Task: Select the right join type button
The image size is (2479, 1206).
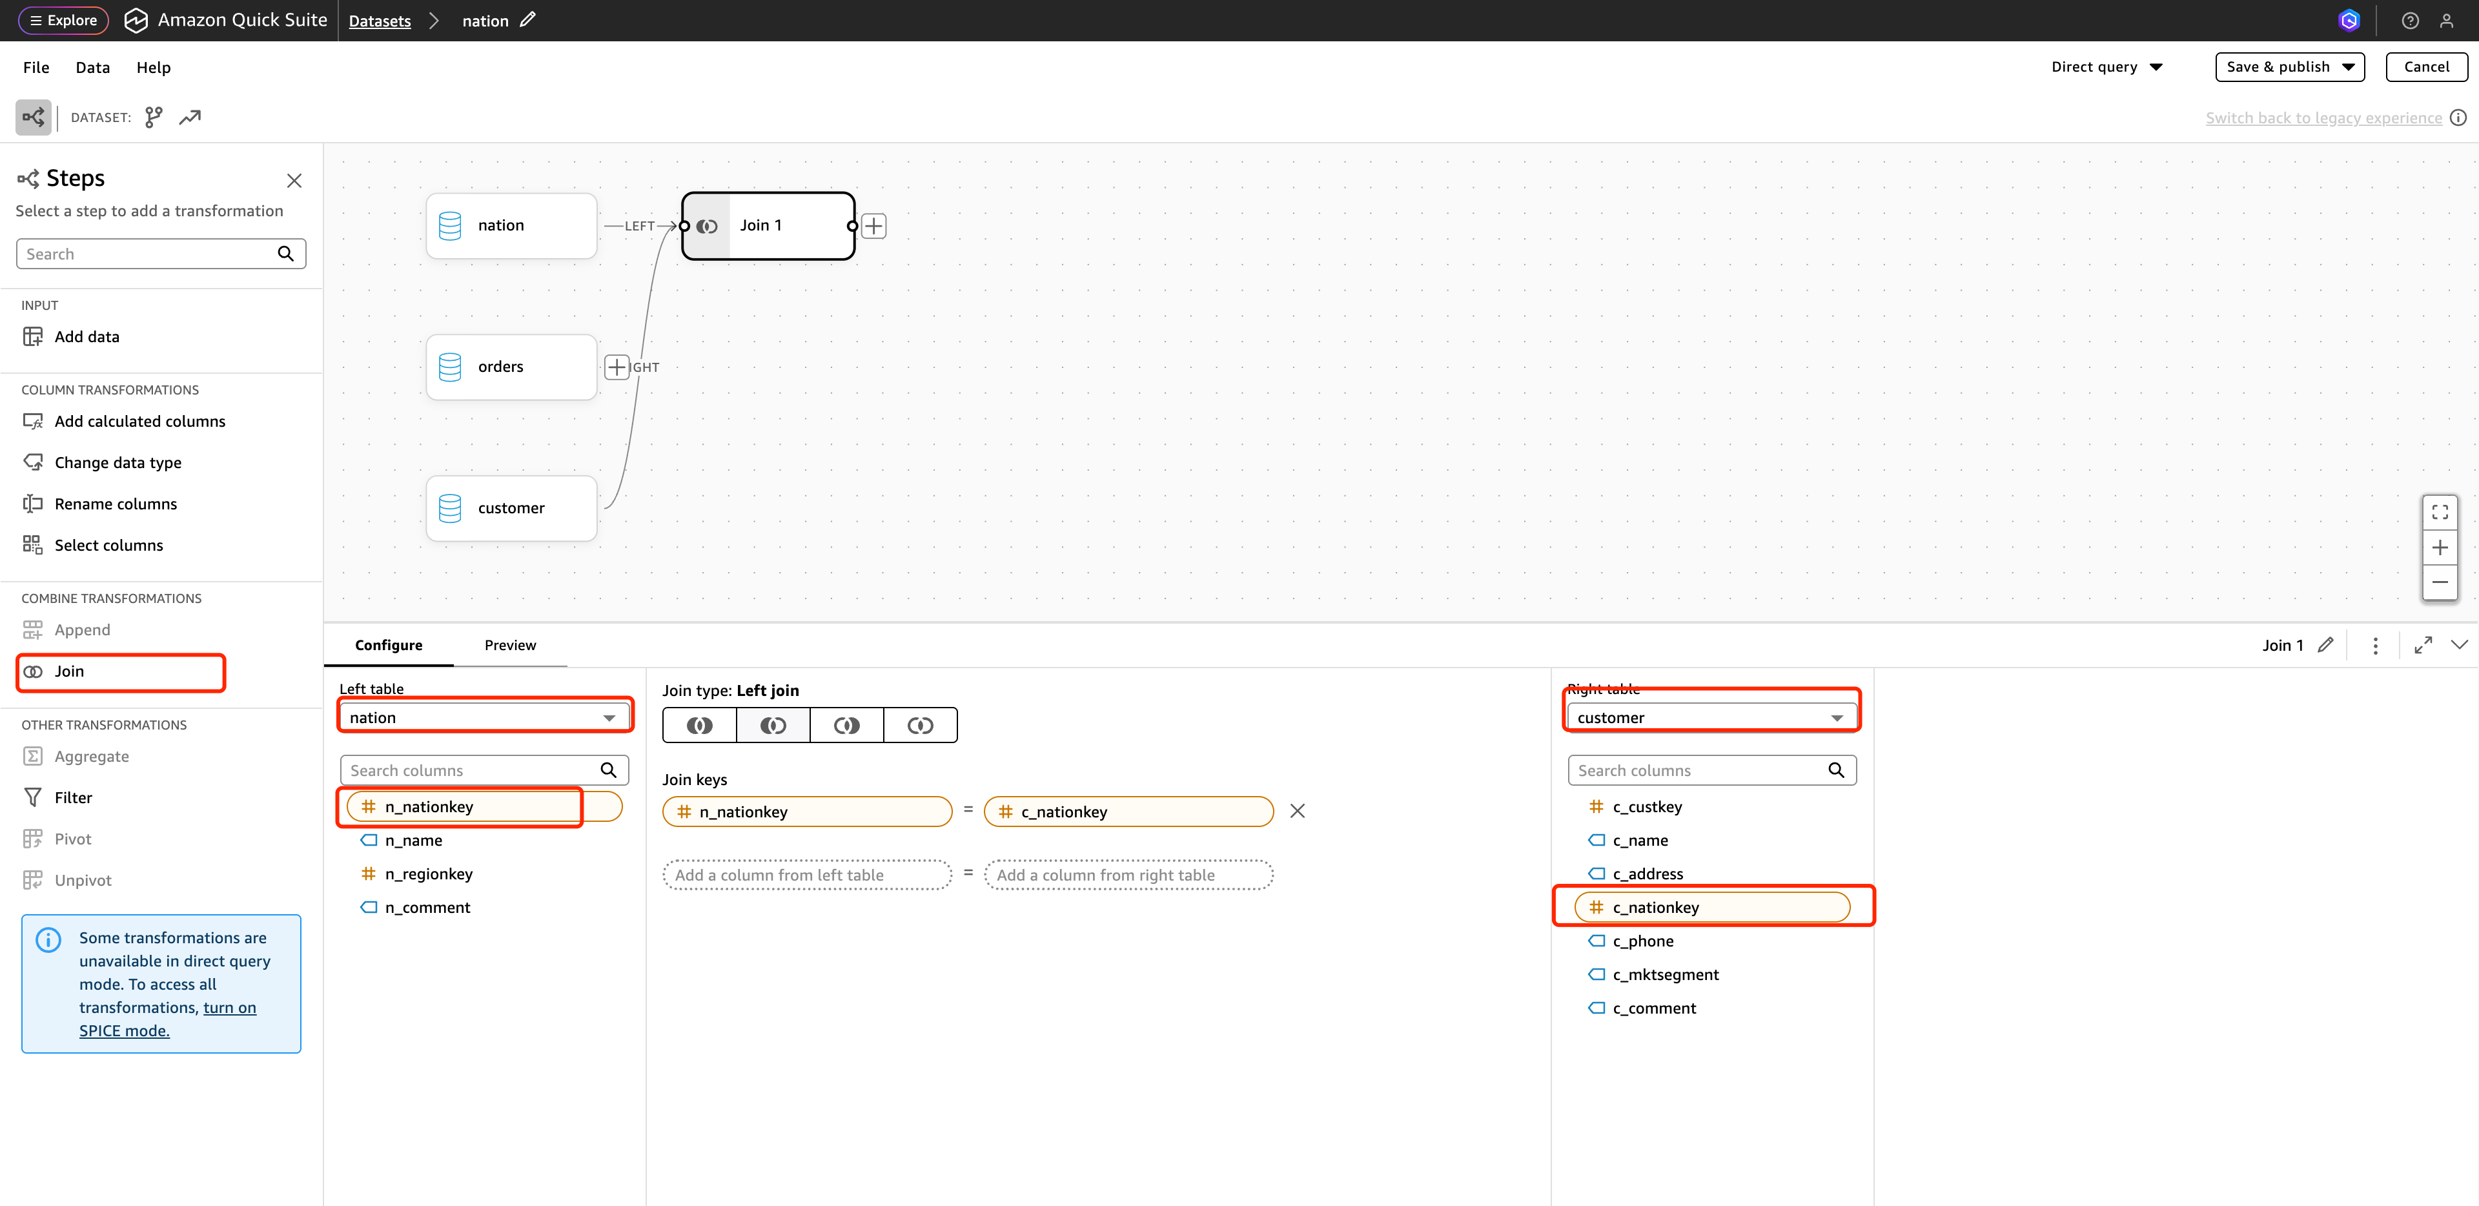Action: (x=847, y=726)
